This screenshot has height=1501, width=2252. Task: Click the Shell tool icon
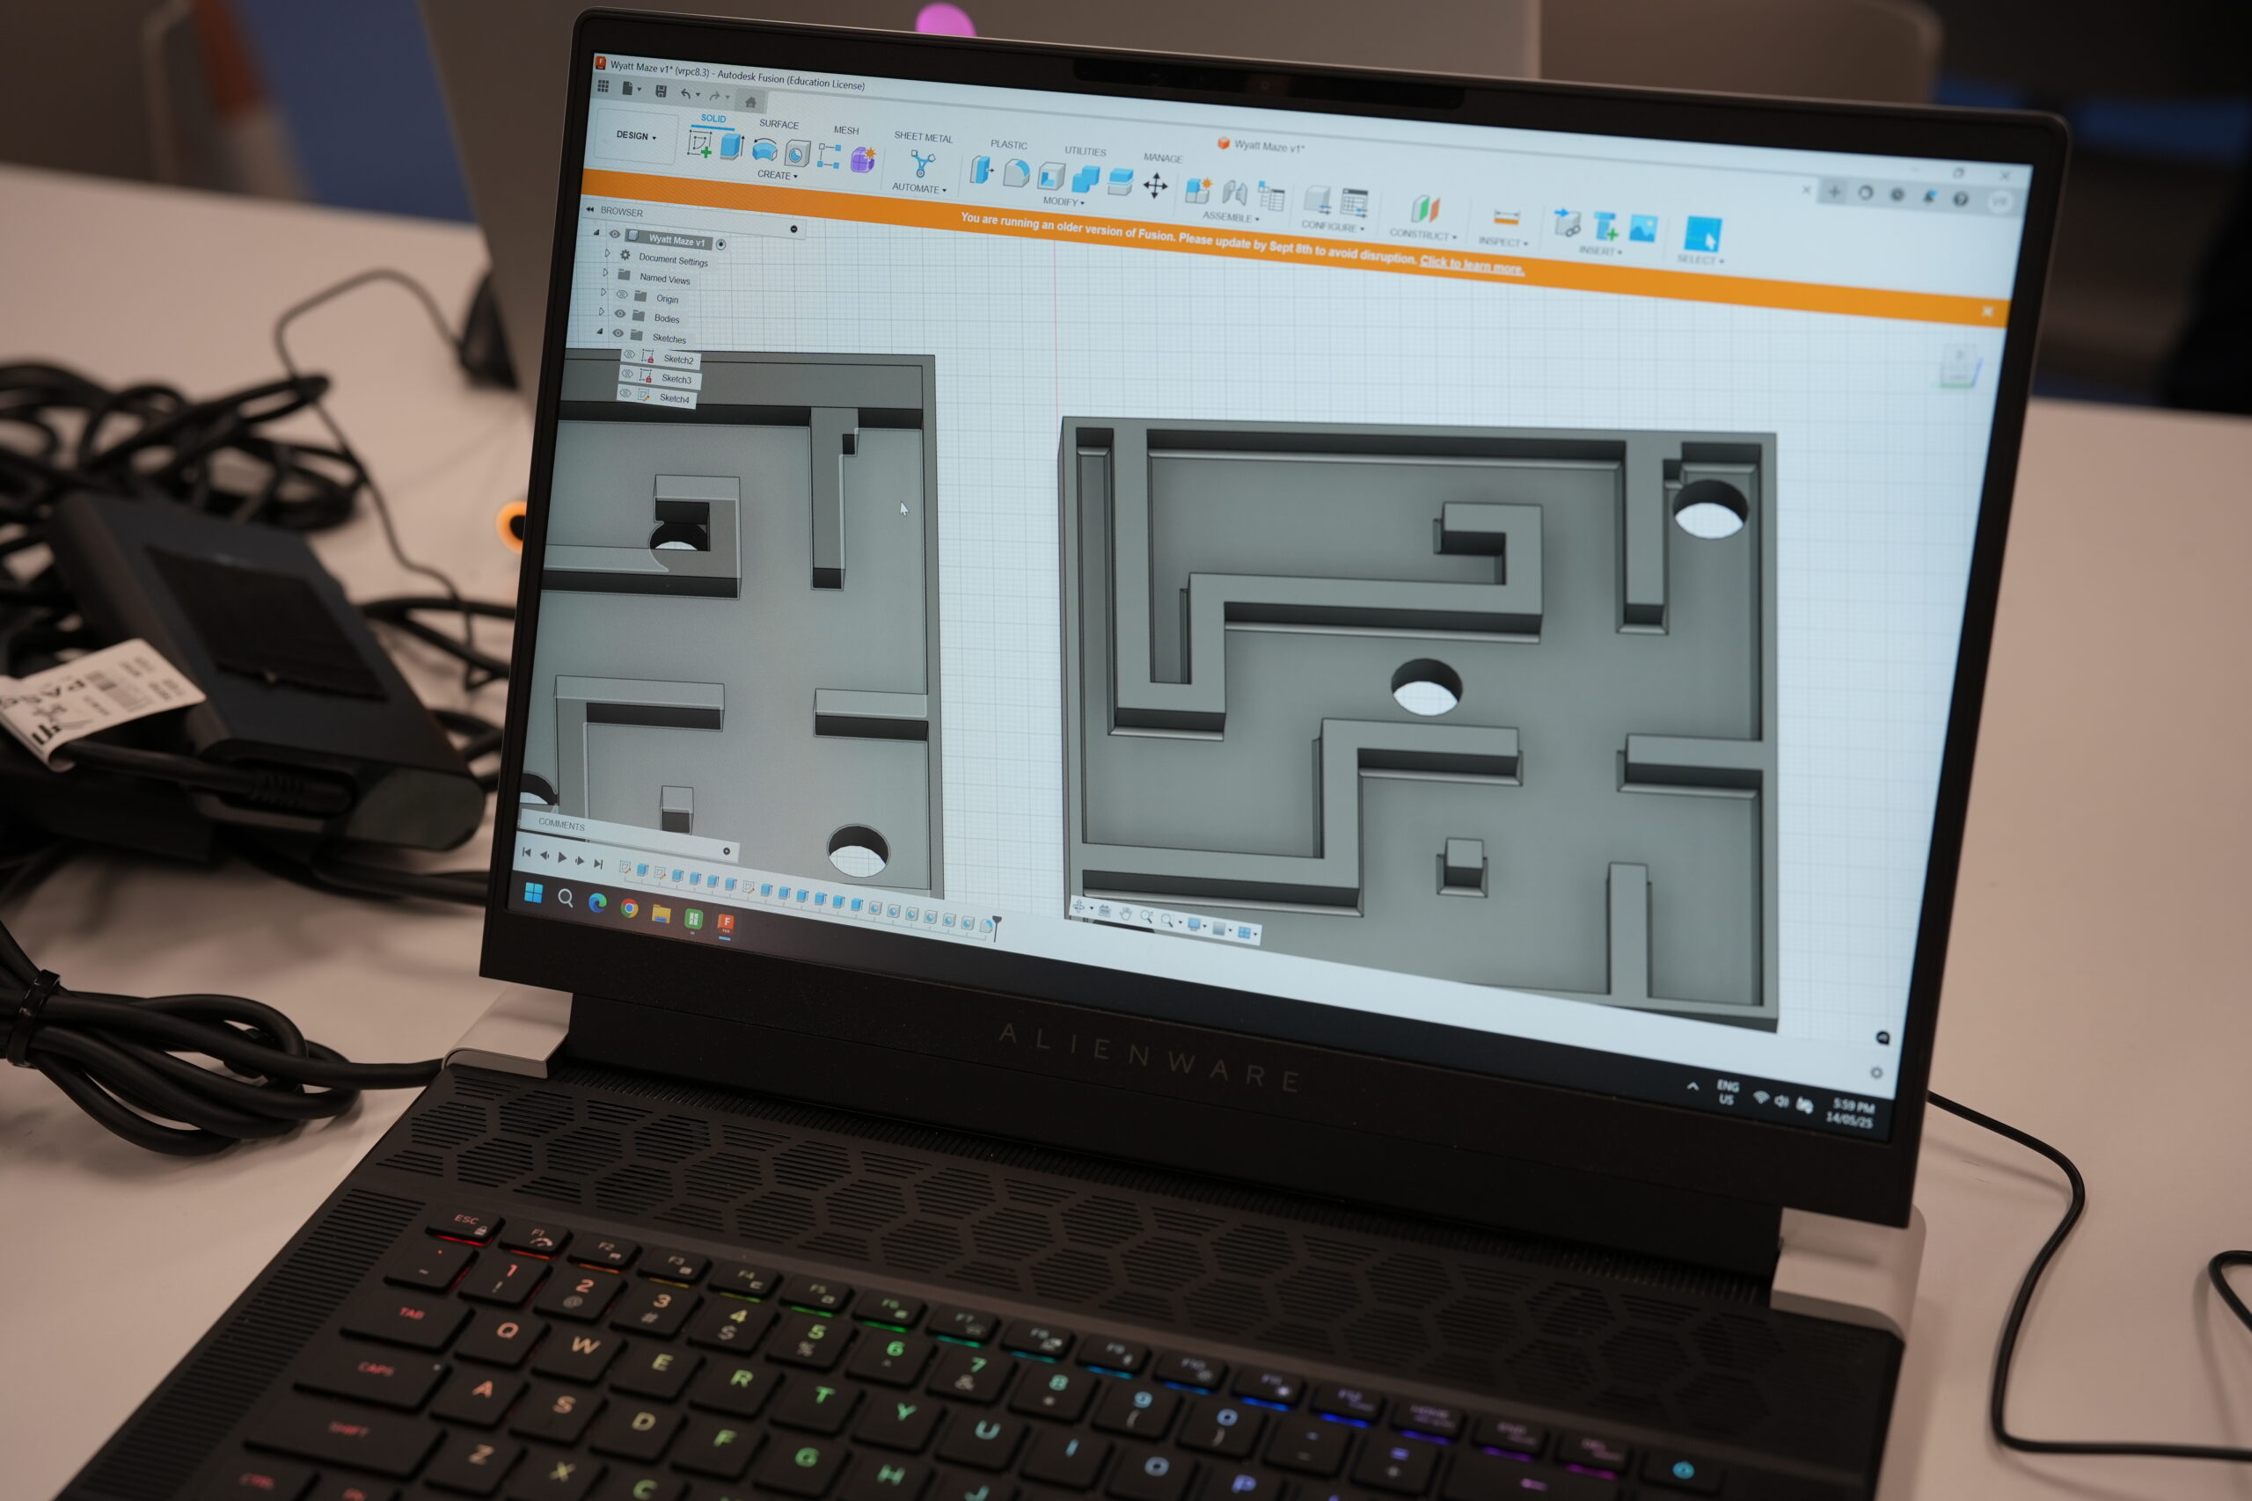point(1050,176)
